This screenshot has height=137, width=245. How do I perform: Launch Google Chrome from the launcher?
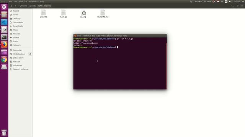coord(4,60)
